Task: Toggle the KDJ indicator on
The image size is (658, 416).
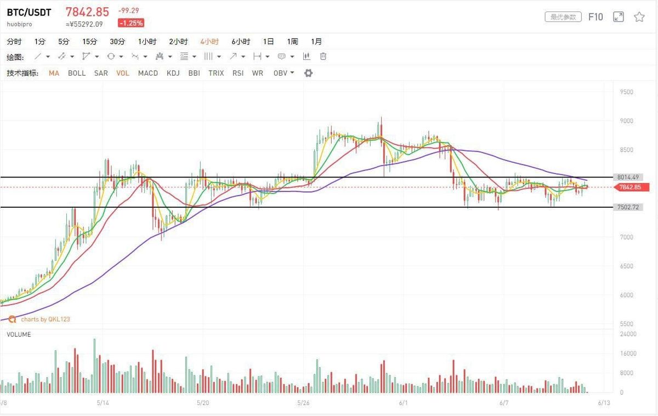Action: point(173,73)
